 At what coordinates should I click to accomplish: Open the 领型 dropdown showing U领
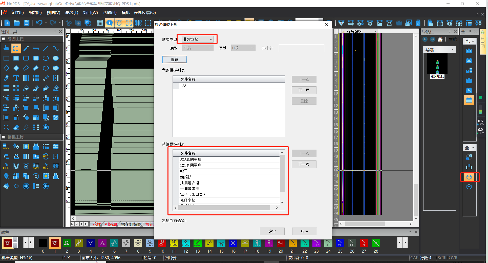coord(243,48)
